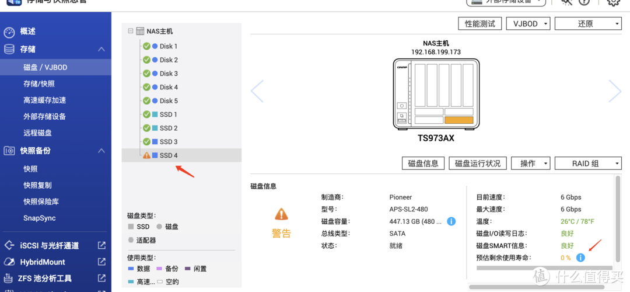The width and height of the screenshot is (630, 292).
Task: Open iSCSI 与光纤通道 external link icon
Action: [x=101, y=245]
